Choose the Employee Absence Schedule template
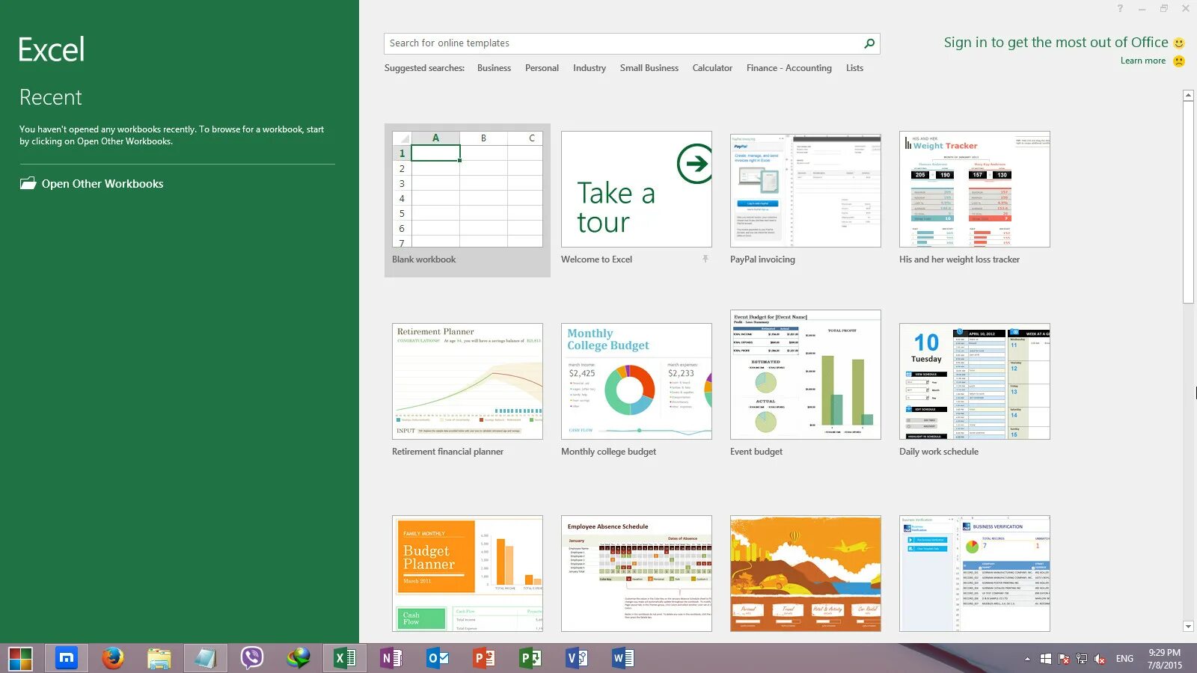This screenshot has height=673, width=1197. pos(637,574)
